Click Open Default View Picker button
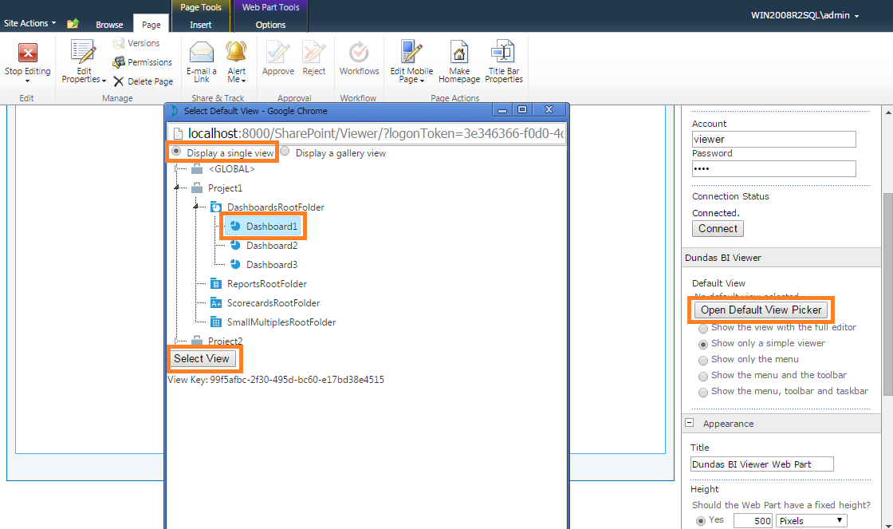This screenshot has height=529, width=893. pos(761,310)
